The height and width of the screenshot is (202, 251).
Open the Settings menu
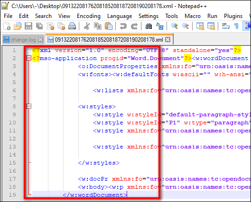149,16
